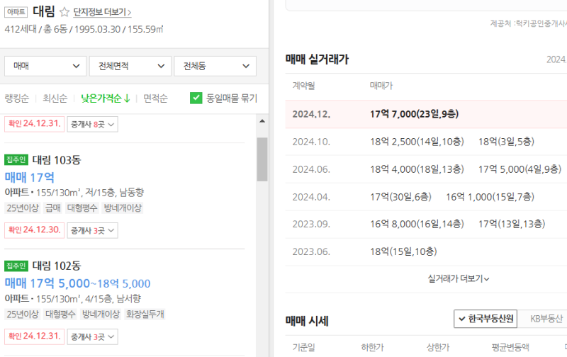Viewport: 567px width, 357px height.
Task: Click the 집주인 badge on 대림 102동
Action: click(x=16, y=266)
